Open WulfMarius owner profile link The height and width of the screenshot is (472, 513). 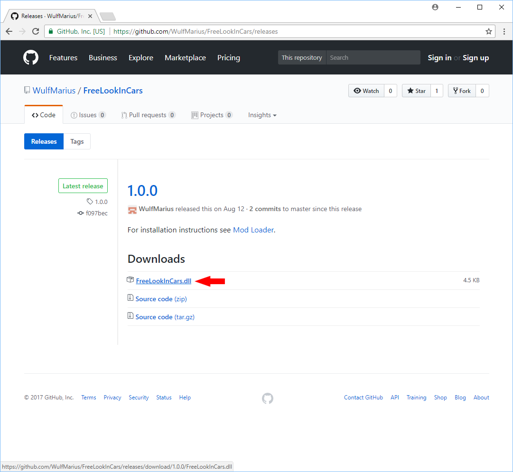tap(54, 91)
